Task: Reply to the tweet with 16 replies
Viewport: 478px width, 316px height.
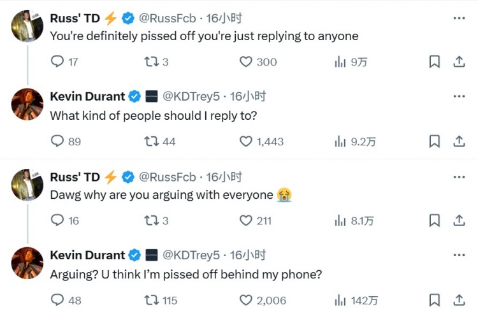Action: pos(57,220)
